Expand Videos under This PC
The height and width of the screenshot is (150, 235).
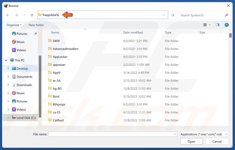tap(8, 109)
